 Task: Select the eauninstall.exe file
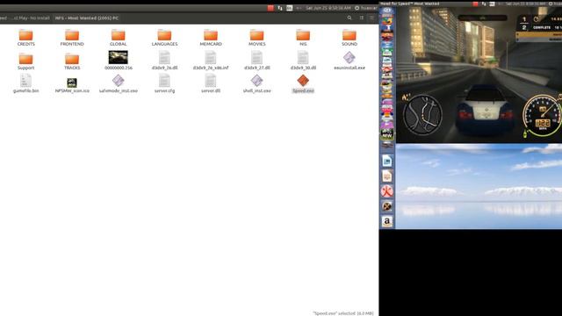pos(349,61)
